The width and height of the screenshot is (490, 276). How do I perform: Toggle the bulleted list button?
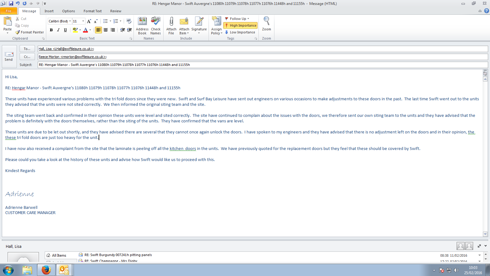pos(105,21)
